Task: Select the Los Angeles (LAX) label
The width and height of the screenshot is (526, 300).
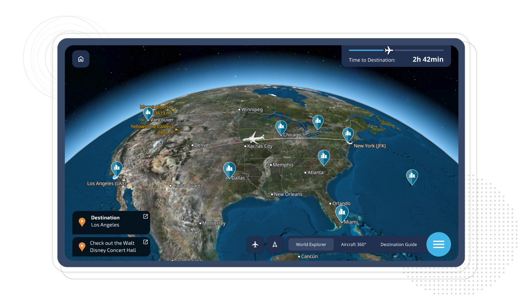Action: [107, 183]
